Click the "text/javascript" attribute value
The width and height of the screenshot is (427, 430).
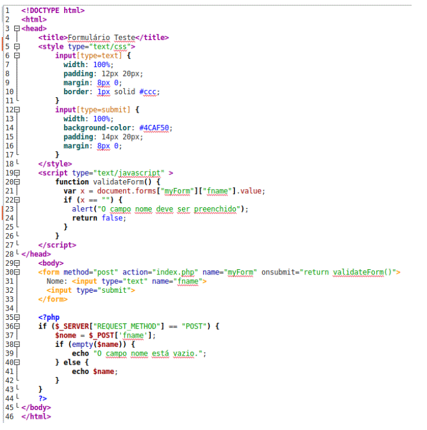(128, 173)
